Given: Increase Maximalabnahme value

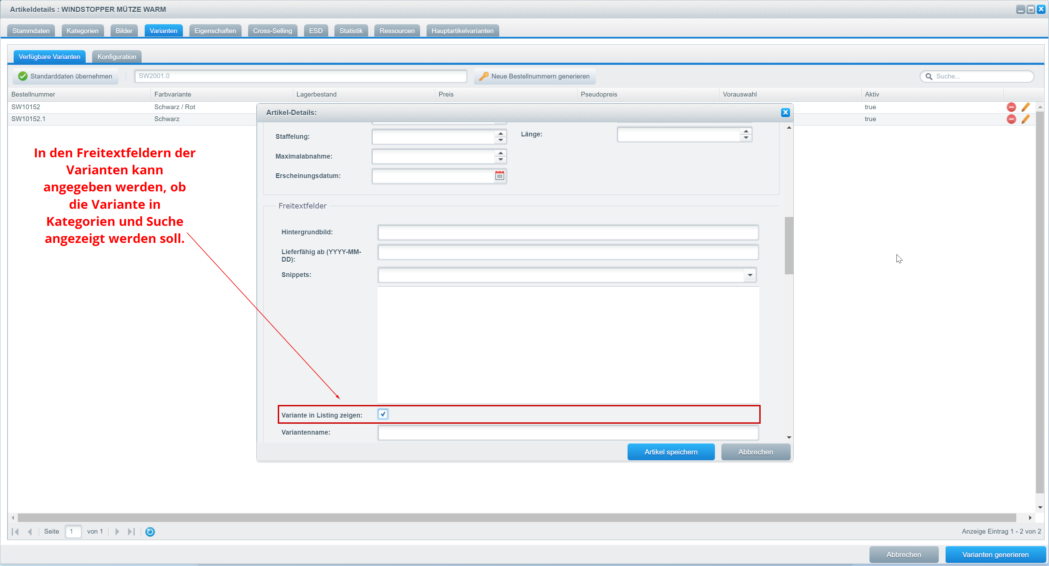Looking at the screenshot, I should (x=501, y=153).
